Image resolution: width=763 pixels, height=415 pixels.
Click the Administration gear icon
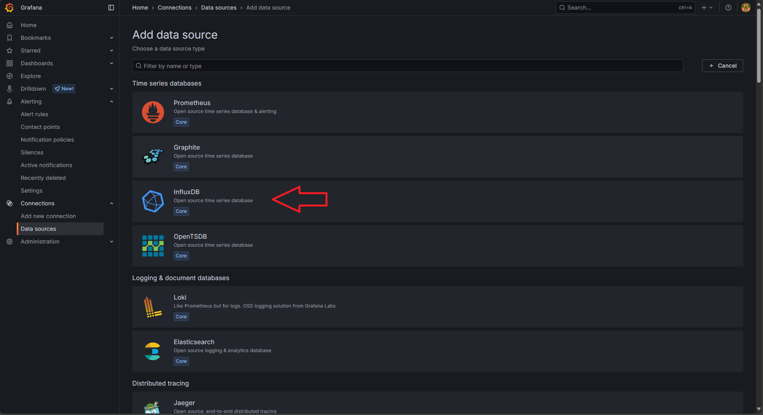pyautogui.click(x=10, y=242)
